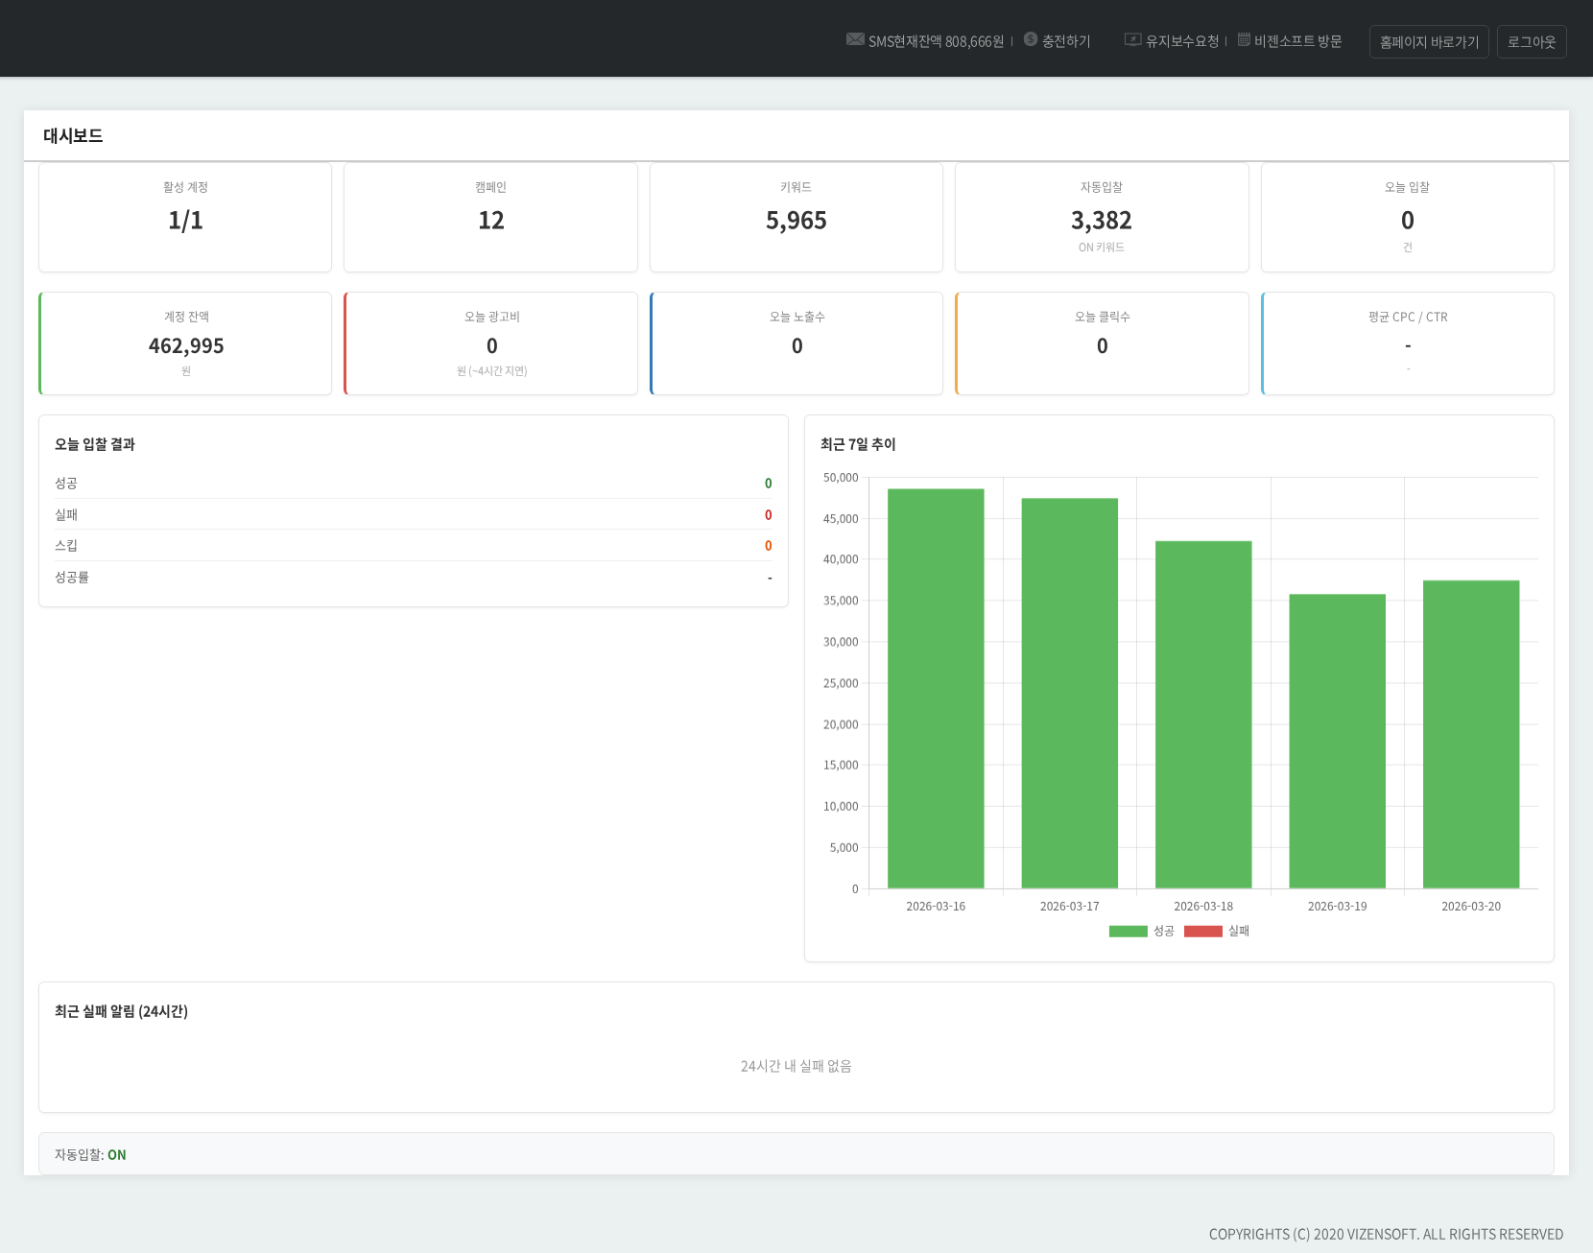Open the 충전하기 recharge link
The image size is (1593, 1253).
coord(1066,41)
